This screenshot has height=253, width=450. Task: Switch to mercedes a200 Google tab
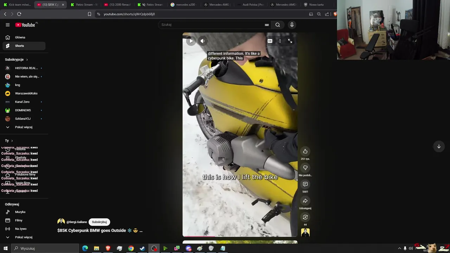[x=184, y=5]
